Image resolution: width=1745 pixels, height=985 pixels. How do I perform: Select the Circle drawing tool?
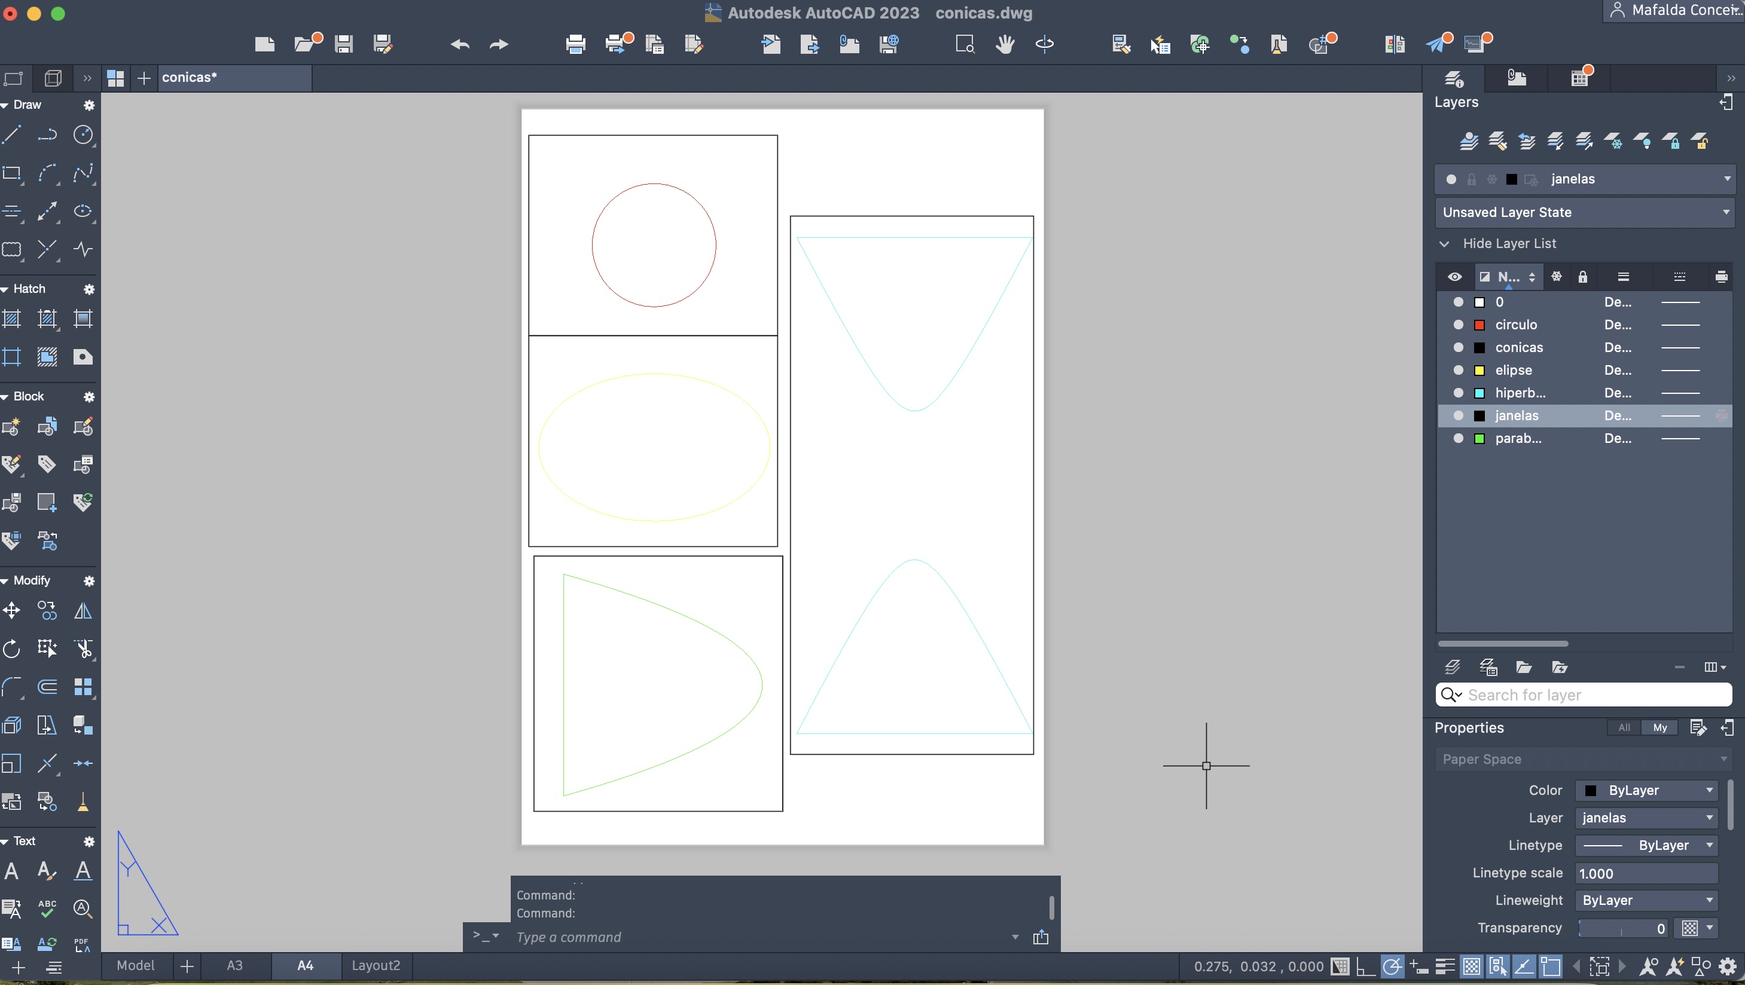[83, 134]
